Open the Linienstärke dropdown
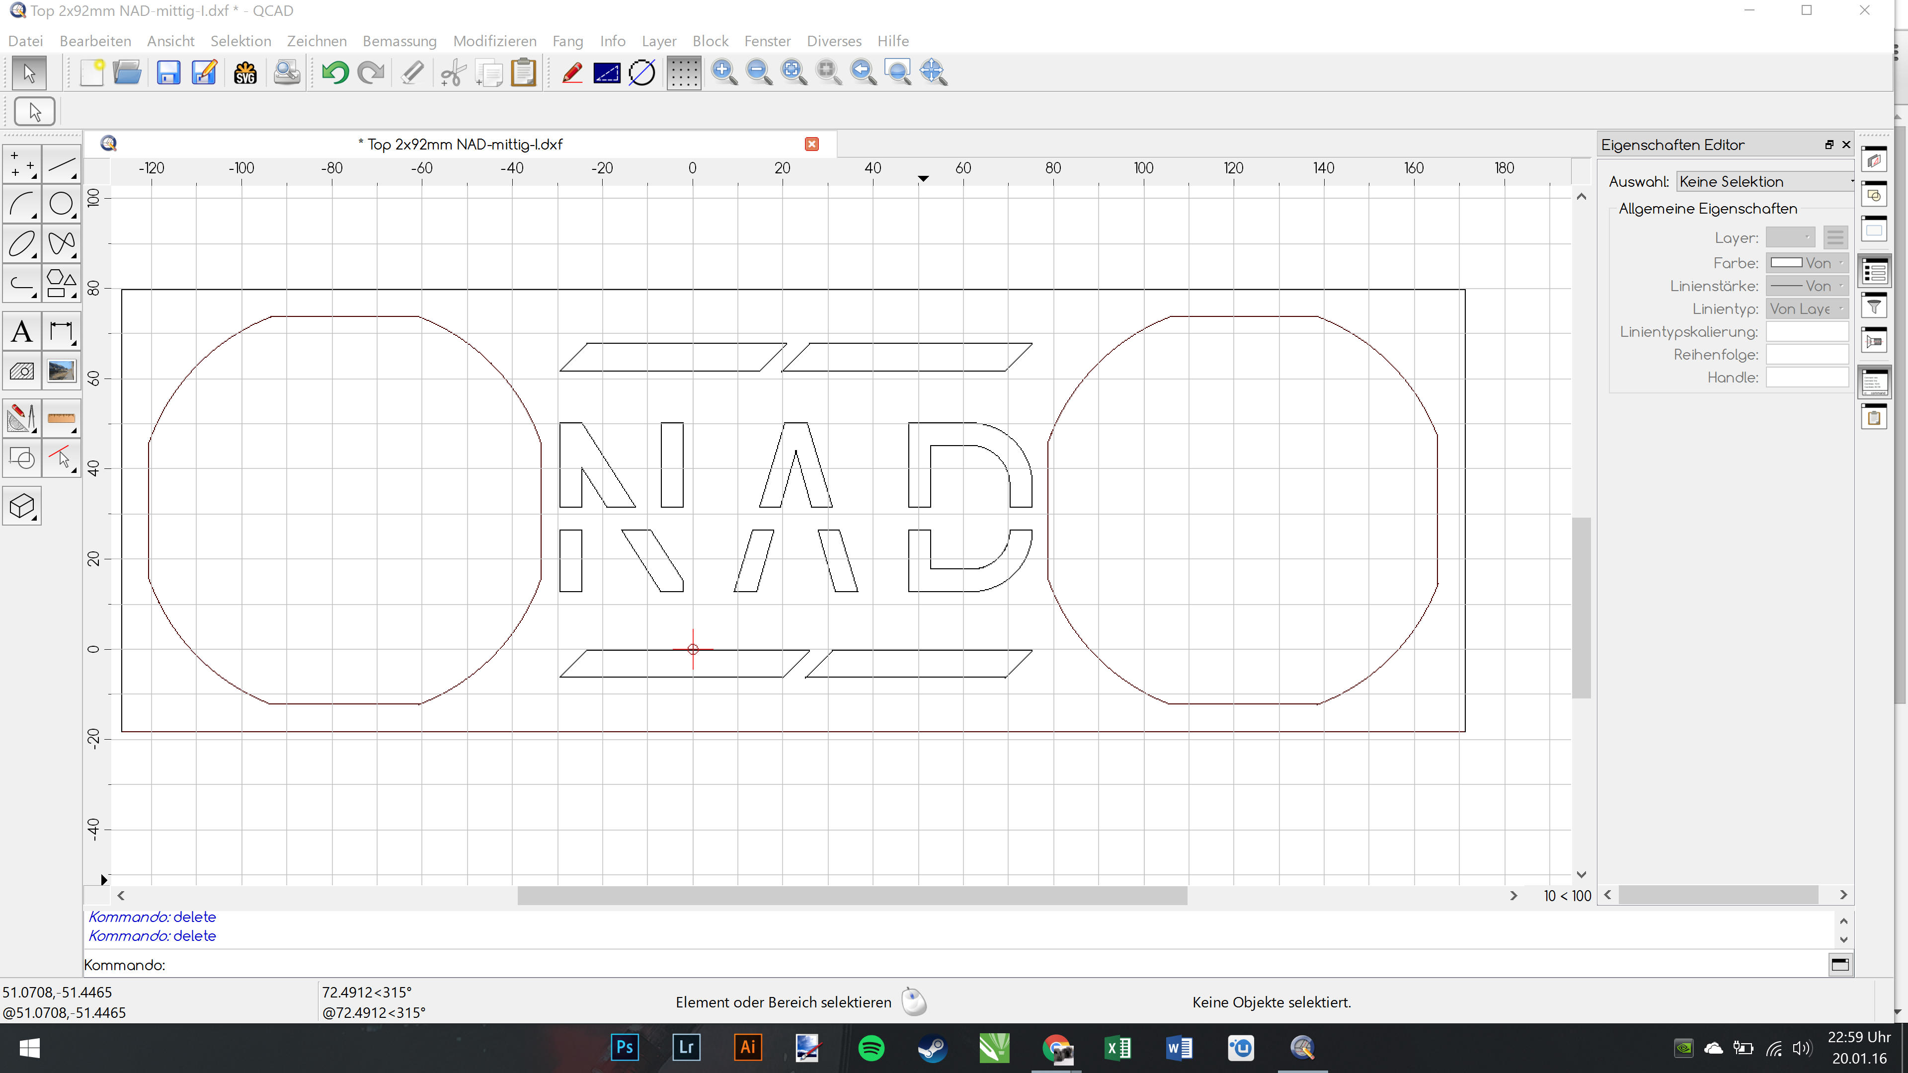The width and height of the screenshot is (1908, 1073). pos(1807,286)
